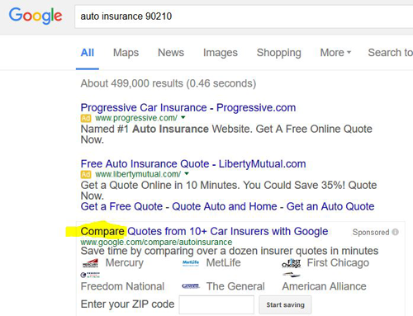Click the First Chicago logo
The height and width of the screenshot is (316, 413).
[292, 263]
